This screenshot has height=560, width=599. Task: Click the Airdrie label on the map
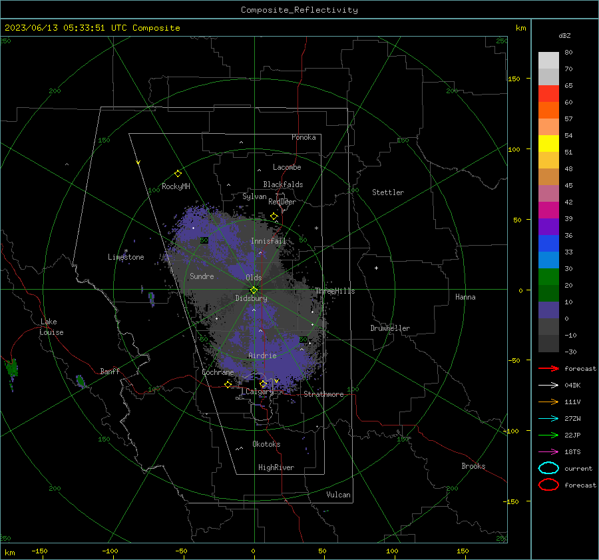tap(262, 356)
